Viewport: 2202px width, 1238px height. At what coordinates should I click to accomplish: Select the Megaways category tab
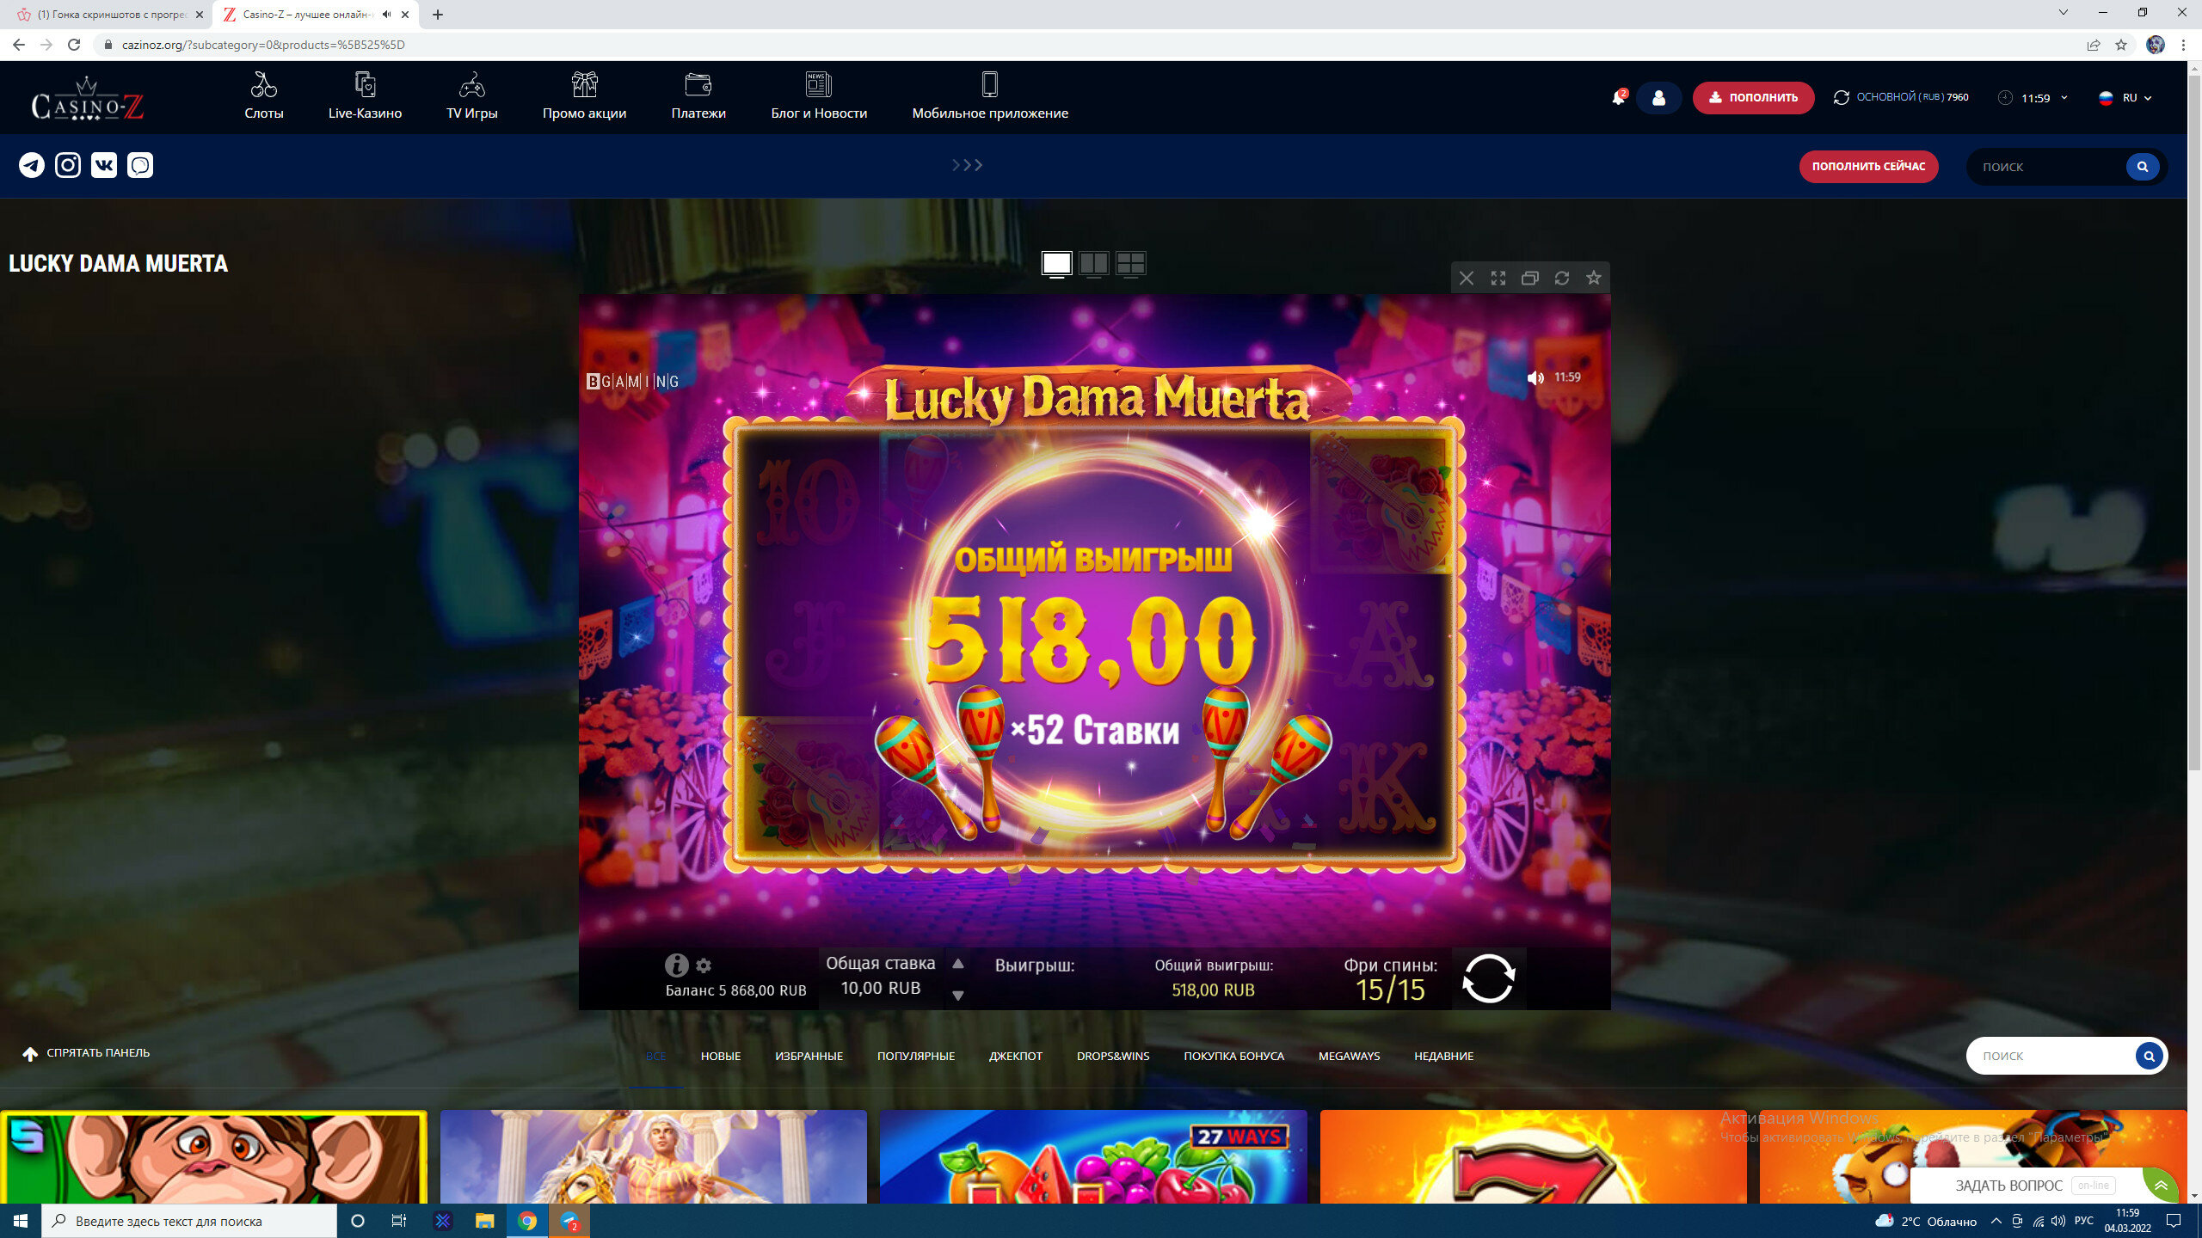pos(1349,1056)
